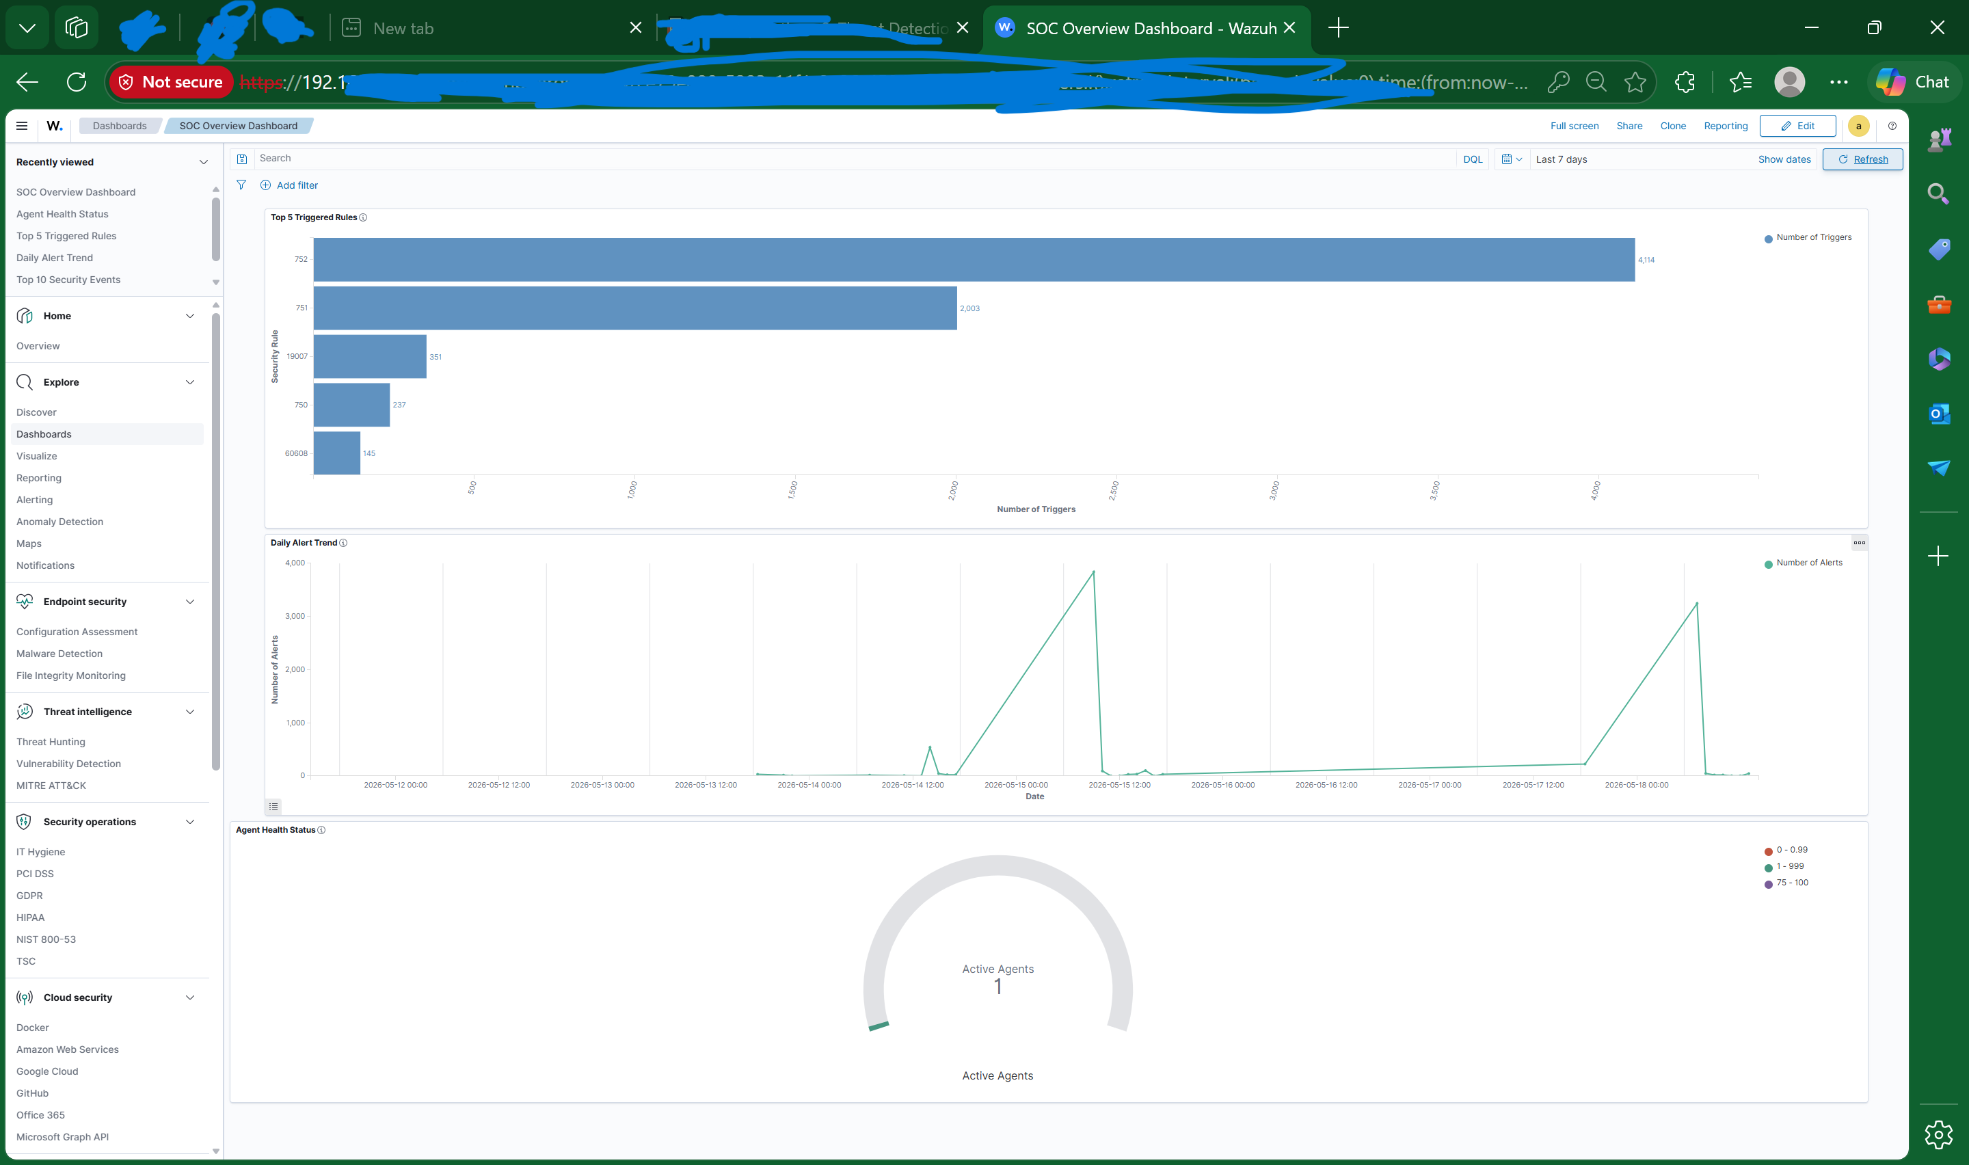Open Visualize in the Explore menu

pos(37,456)
